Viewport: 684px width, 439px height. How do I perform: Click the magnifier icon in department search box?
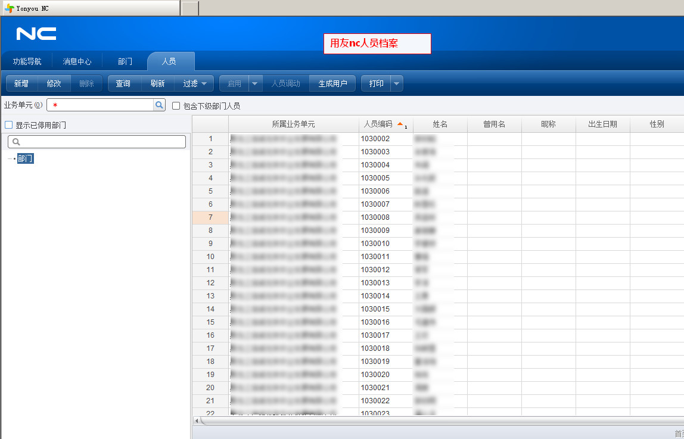click(x=16, y=142)
